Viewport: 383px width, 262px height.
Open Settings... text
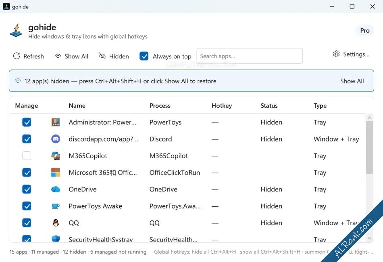[x=356, y=54]
